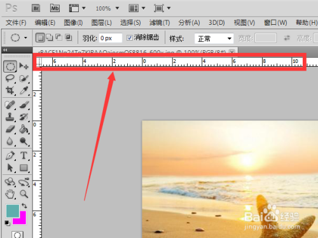Choose the Spot Healing Brush tool

pyautogui.click(x=10, y=105)
